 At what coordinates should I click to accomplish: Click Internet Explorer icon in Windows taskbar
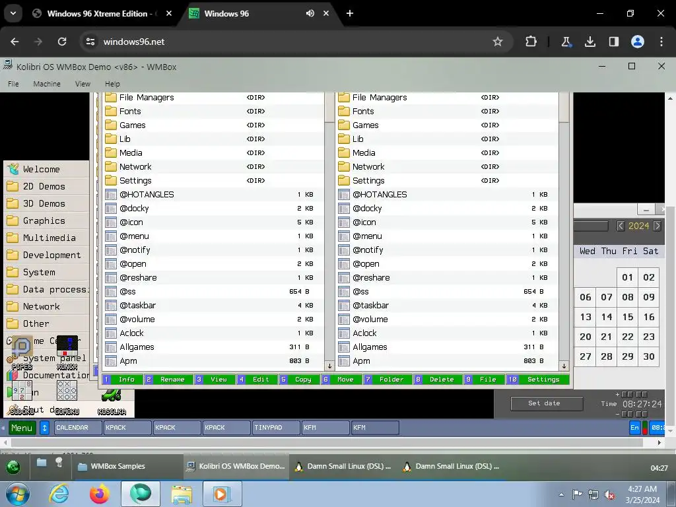pos(59,494)
